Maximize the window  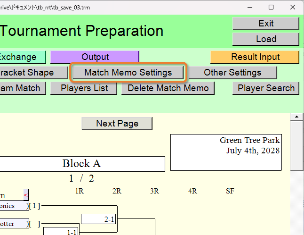coord(271,8)
